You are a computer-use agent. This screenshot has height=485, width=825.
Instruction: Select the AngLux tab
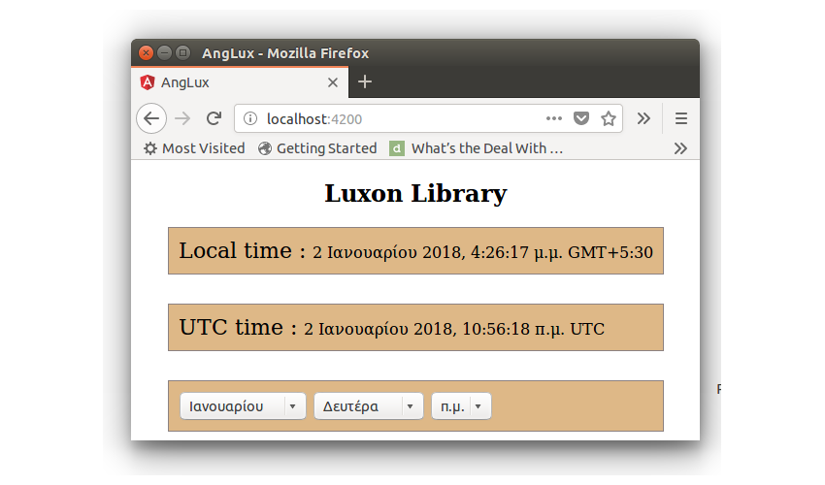tap(240, 82)
